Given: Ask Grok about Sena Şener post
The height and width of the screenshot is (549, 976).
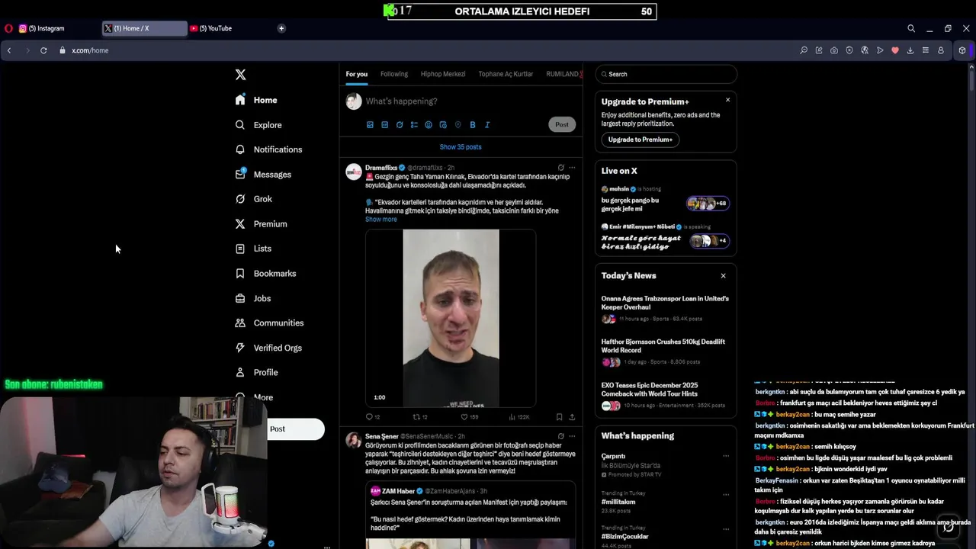Looking at the screenshot, I should tap(560, 436).
